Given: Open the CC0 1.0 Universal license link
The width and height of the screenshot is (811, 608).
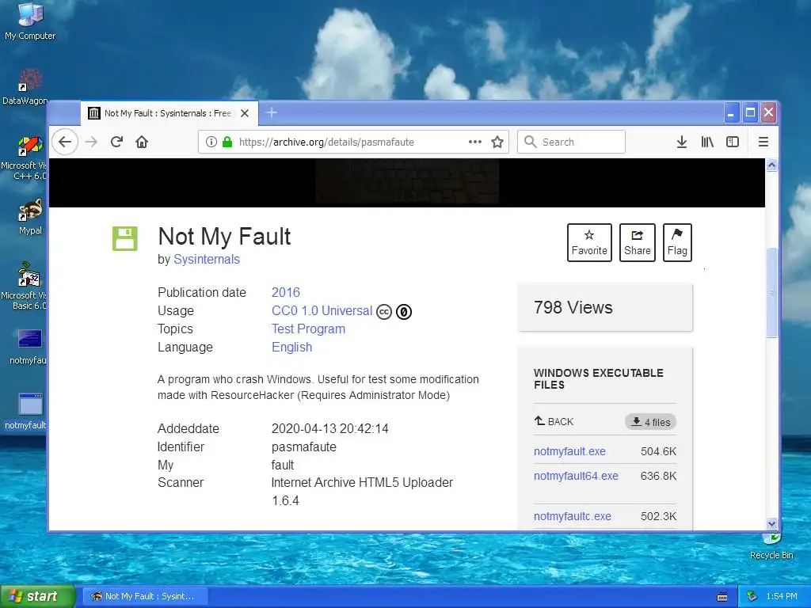Looking at the screenshot, I should pos(322,310).
